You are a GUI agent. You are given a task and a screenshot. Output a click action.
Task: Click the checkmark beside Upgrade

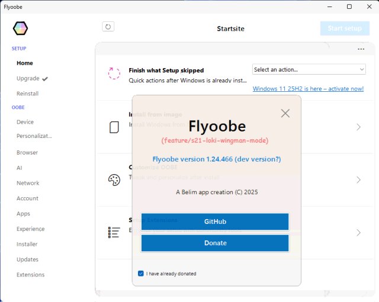45,79
